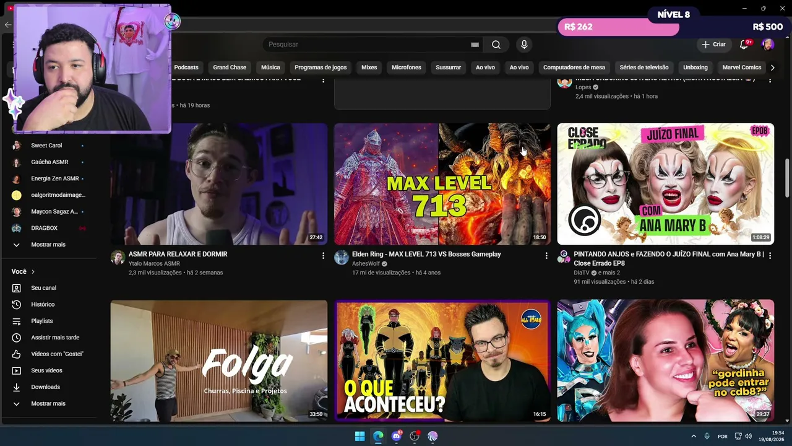
Task: Open the POR language switcher
Action: pyautogui.click(x=722, y=436)
